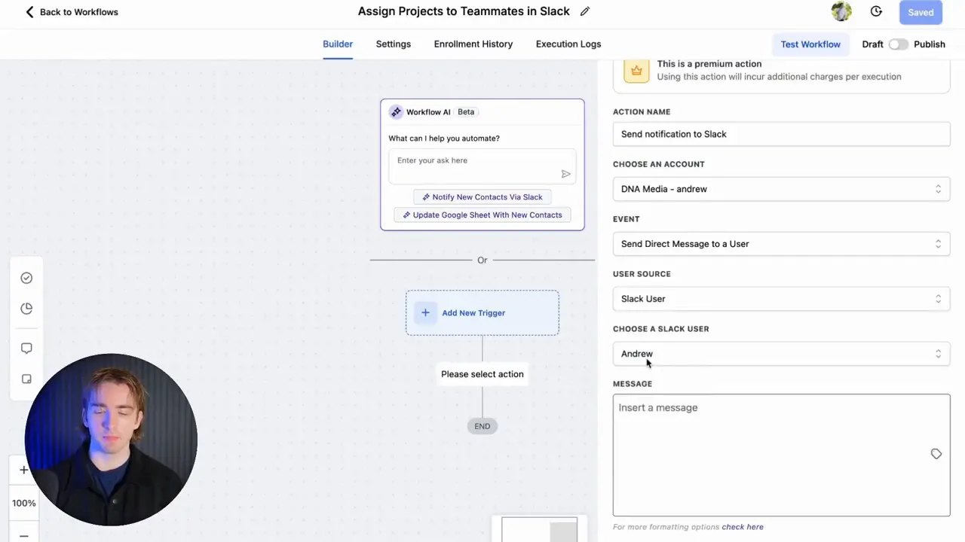Open the checkmark icon in left sidebar
The image size is (965, 542).
[26, 278]
